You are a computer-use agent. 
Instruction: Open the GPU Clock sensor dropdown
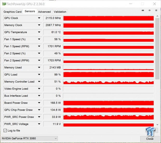click(x=39, y=18)
